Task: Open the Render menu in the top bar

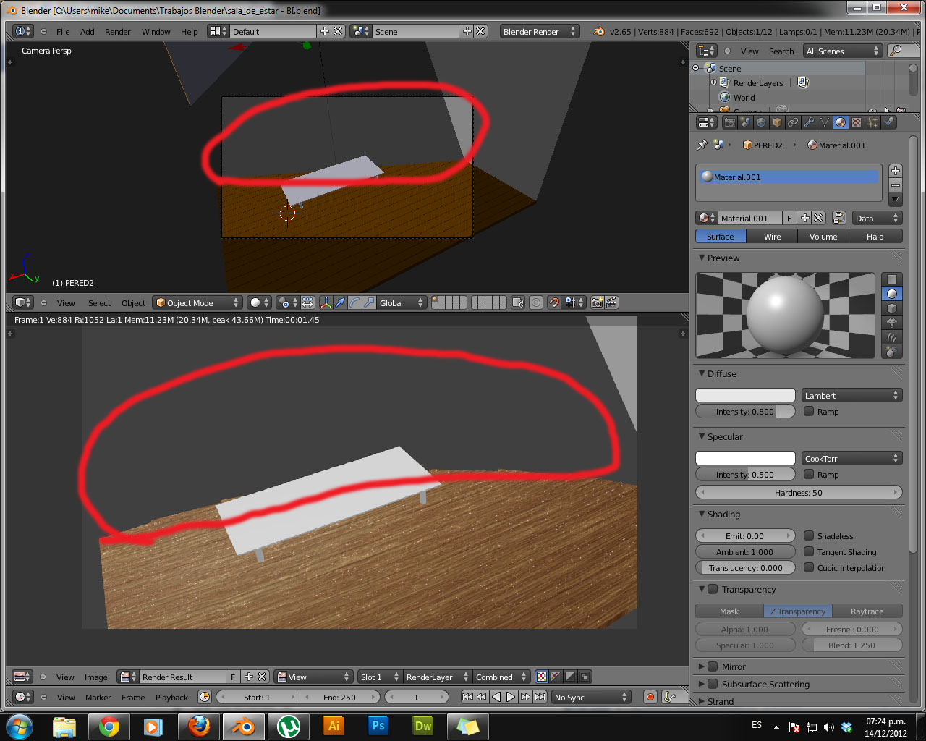Action: [117, 31]
